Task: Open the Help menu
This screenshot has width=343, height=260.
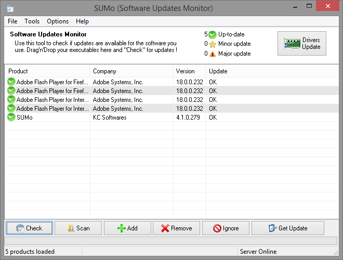Action: 82,21
